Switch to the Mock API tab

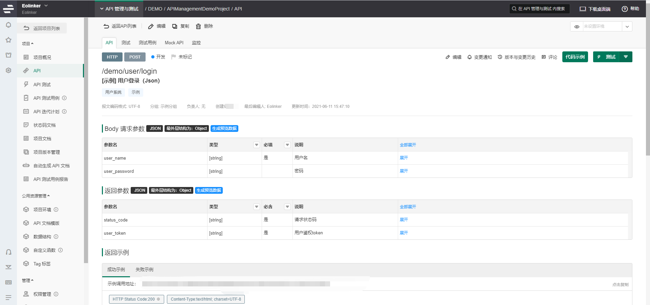click(174, 43)
